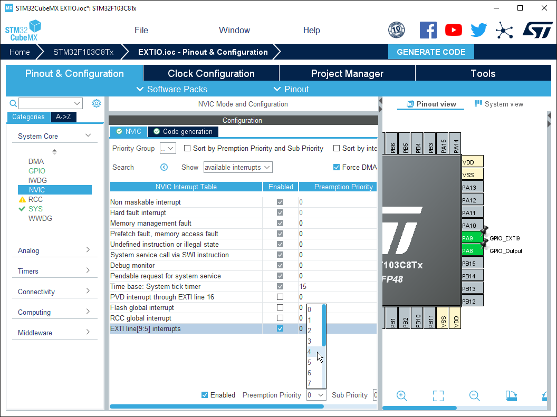The image size is (557, 417).
Task: Open the Software Packs menu
Action: (172, 89)
